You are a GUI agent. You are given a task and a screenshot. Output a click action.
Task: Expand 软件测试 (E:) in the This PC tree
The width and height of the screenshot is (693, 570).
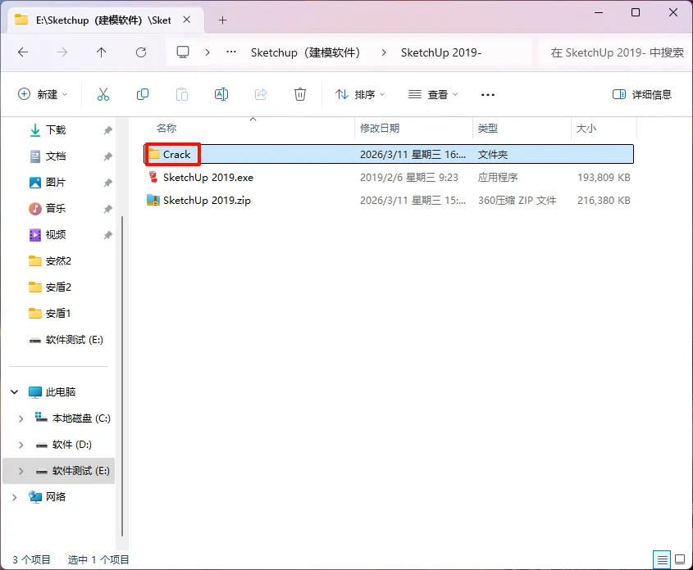(21, 471)
